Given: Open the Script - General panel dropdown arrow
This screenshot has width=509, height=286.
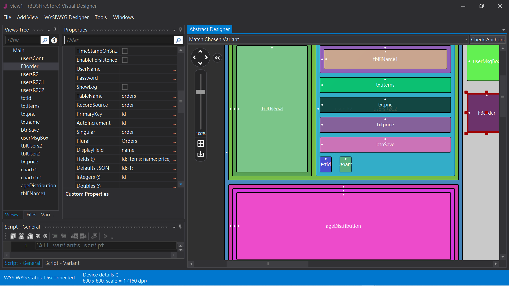Looking at the screenshot, I should pyautogui.click(x=174, y=227).
